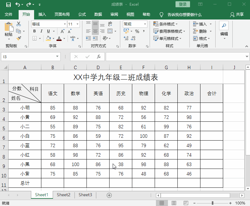
Task: Expand the Name Box dropdown arrow
Action: pos(57,56)
